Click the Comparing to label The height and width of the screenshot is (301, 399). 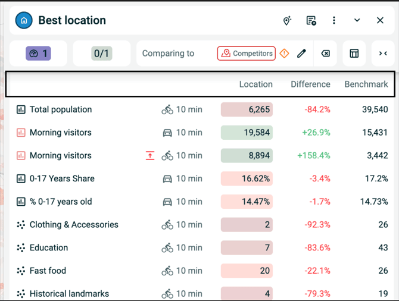pos(168,54)
